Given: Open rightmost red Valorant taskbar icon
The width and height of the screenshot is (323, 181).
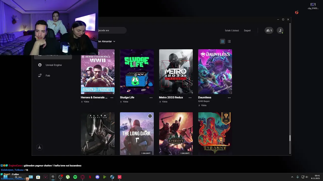Looking at the screenshot, I should click(x=120, y=177).
